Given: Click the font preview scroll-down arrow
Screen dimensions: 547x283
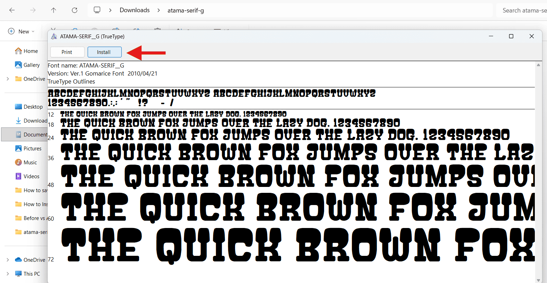Looking at the screenshot, I should coord(538,280).
